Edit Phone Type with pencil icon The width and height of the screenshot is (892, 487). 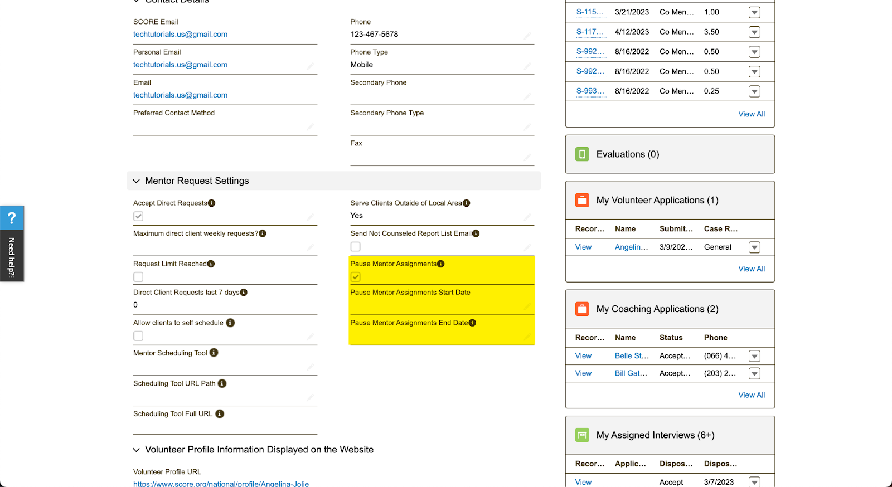[x=527, y=66]
